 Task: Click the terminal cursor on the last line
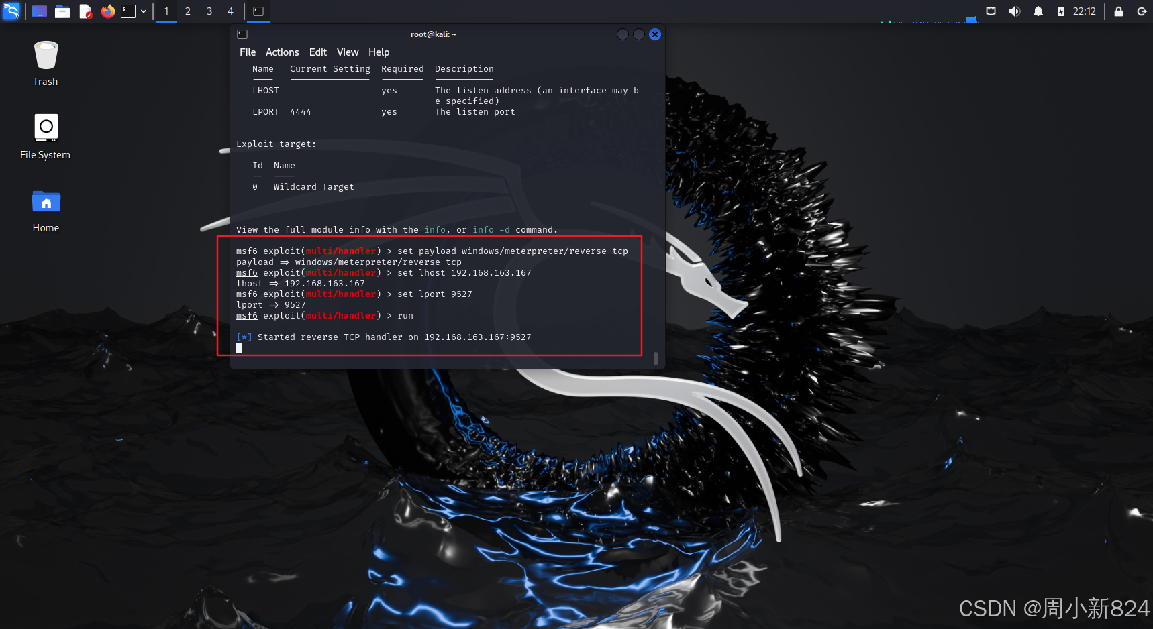(239, 347)
